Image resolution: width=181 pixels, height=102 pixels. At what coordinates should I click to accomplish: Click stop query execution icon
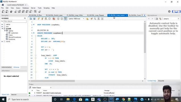[x=49, y=19]
